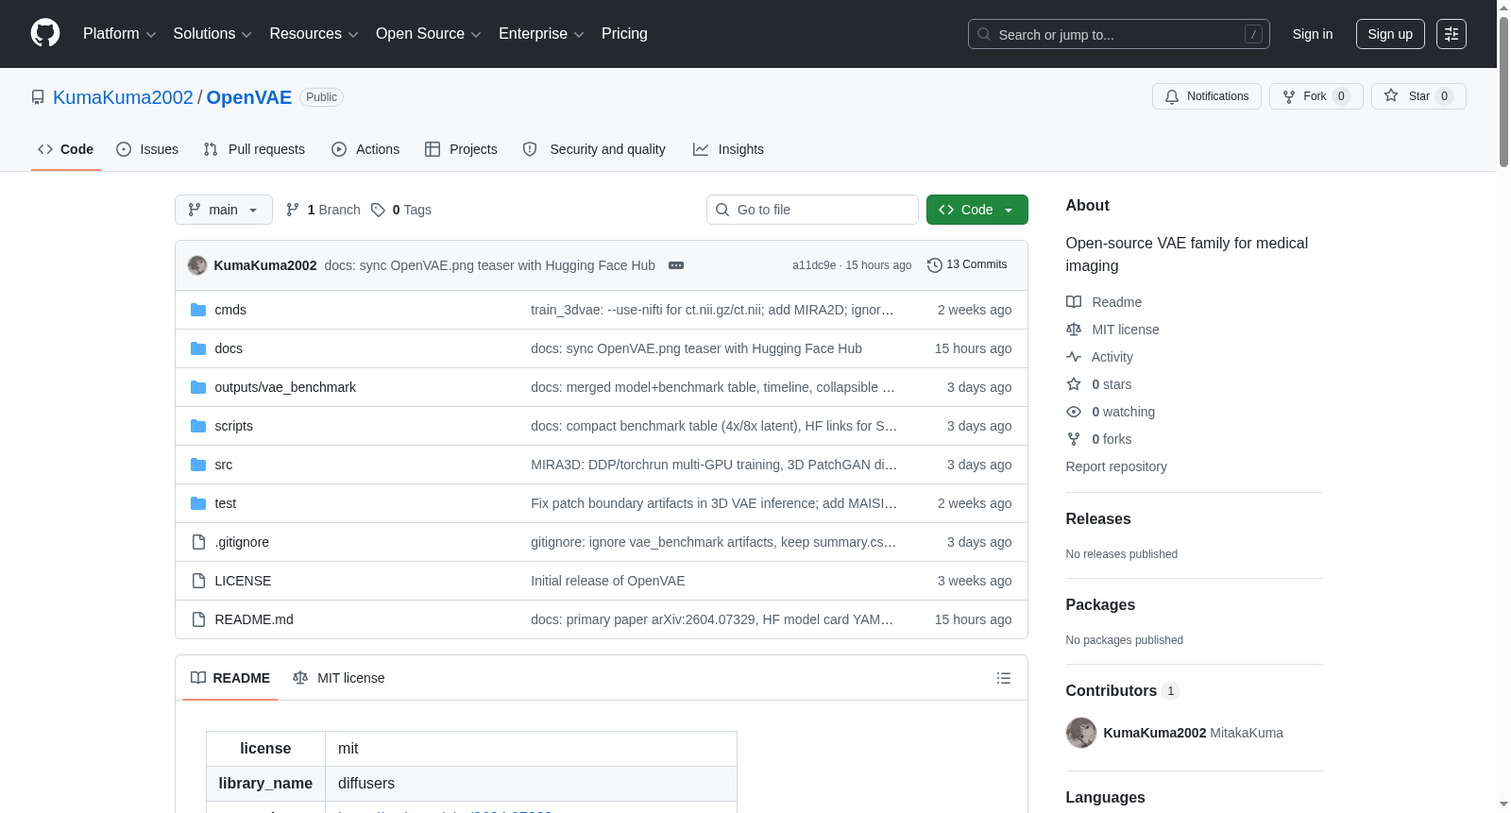Open README.md file name

pyautogui.click(x=254, y=619)
